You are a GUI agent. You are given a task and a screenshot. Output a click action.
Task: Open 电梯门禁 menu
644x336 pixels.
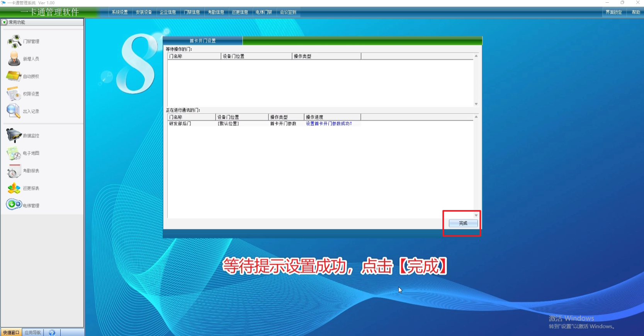click(x=264, y=12)
